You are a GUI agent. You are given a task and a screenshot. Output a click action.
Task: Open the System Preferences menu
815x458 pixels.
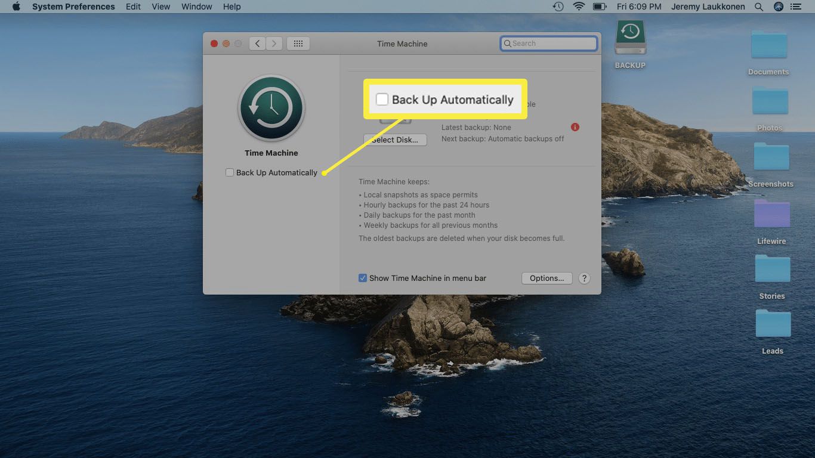click(73, 7)
